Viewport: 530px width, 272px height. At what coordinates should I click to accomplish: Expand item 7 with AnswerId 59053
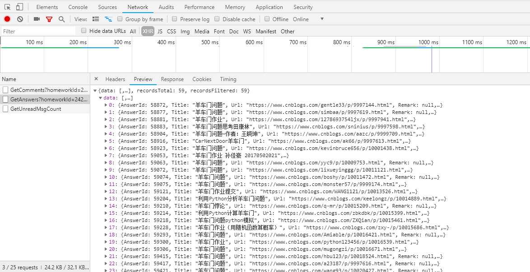[x=106, y=155]
